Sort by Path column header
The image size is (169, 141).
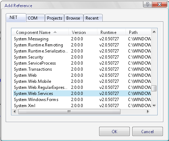138,32
